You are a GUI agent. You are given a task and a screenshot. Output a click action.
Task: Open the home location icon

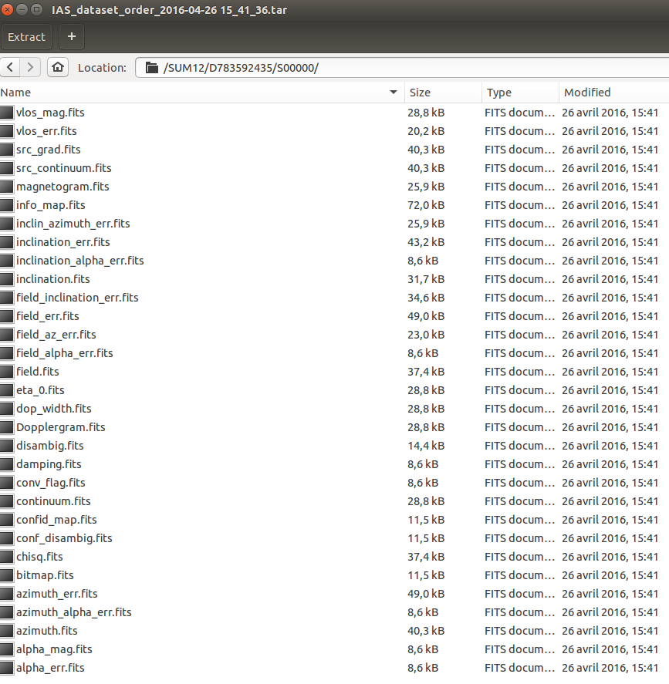(58, 68)
